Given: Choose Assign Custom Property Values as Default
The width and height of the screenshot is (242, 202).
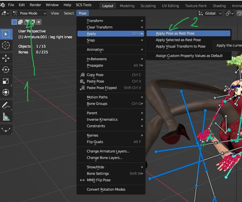Looking at the screenshot, I should (x=188, y=56).
